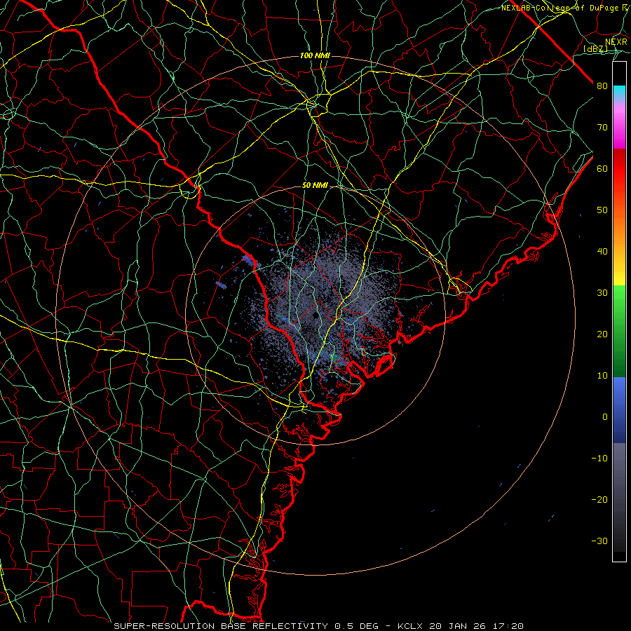This screenshot has height=631, width=631.
Task: Click the '20' value on dBZ scale
Action: pyautogui.click(x=602, y=334)
